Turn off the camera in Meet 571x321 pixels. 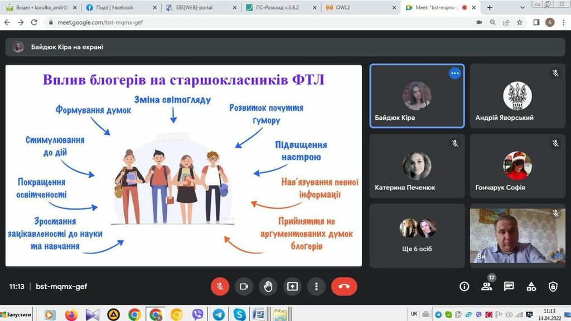click(244, 286)
